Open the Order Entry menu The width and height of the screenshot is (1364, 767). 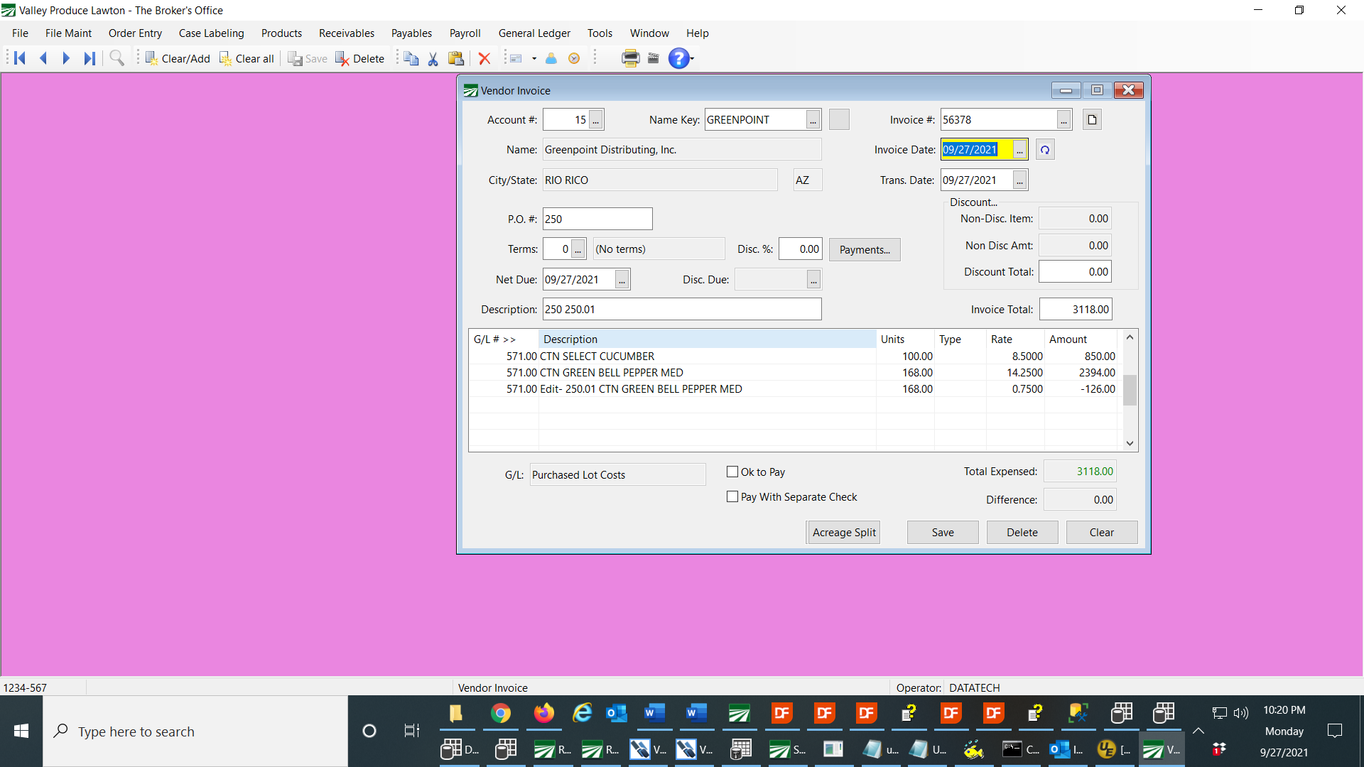click(x=135, y=33)
